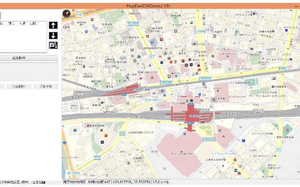
Task: Click the 市役所前東 intersection label
Action: coord(133,24)
